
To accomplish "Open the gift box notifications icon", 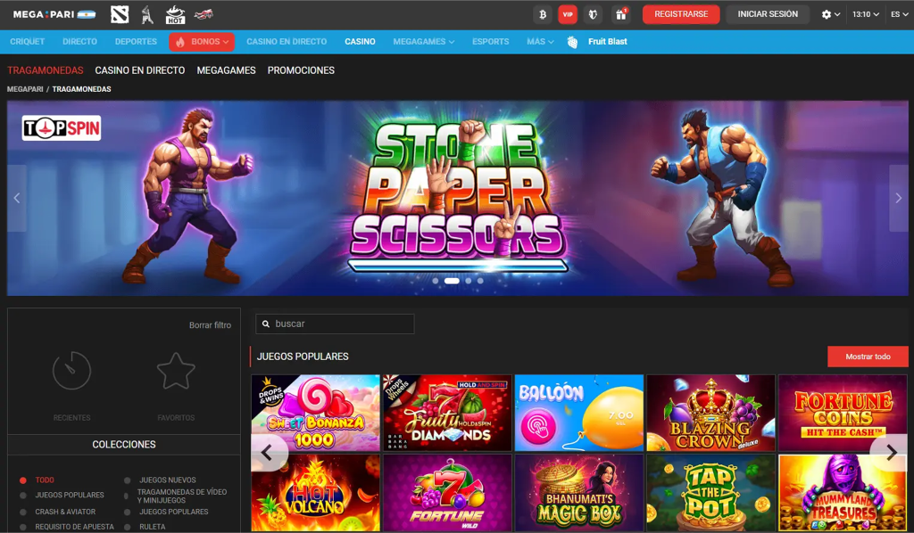I will [x=621, y=14].
